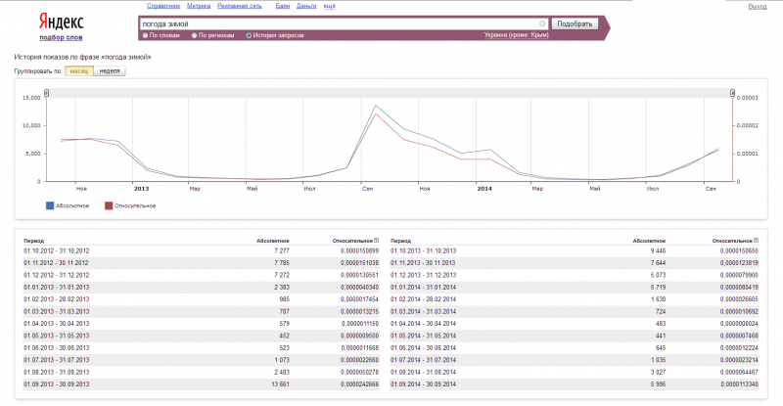Focus the search field with погода зимой

[x=340, y=24]
